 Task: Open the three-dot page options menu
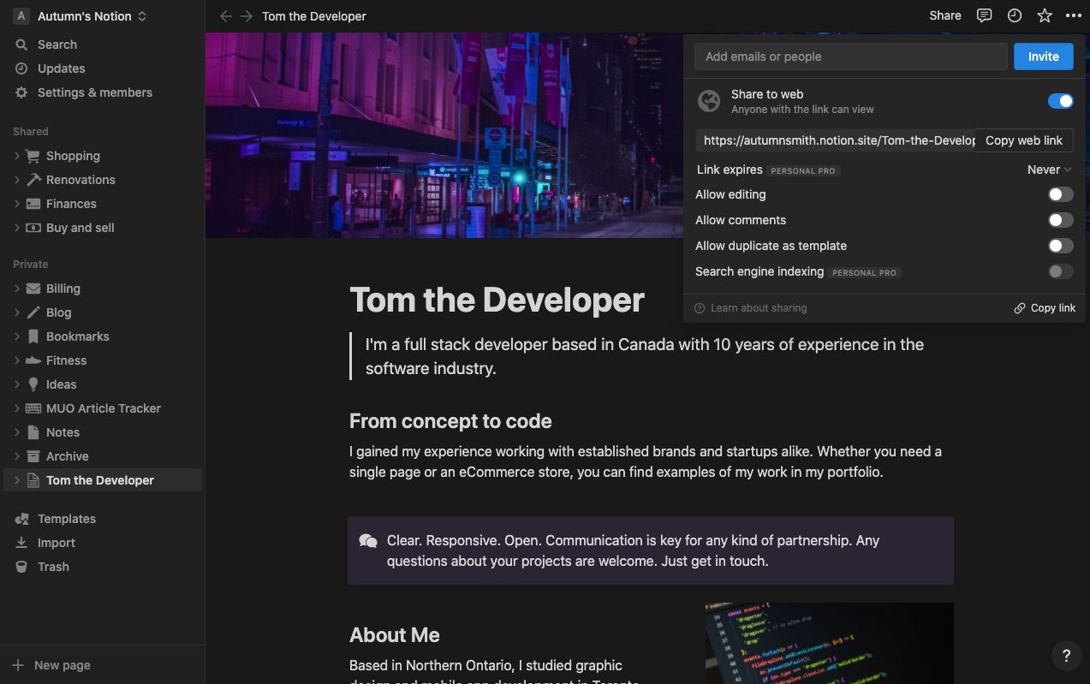coord(1074,15)
